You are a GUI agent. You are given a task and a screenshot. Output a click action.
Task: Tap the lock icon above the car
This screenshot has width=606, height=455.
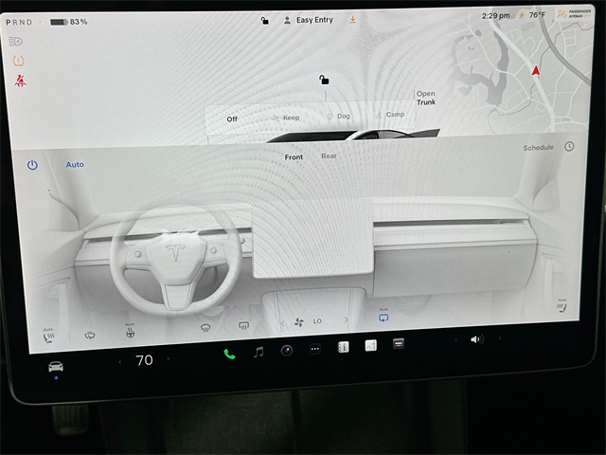click(x=324, y=80)
